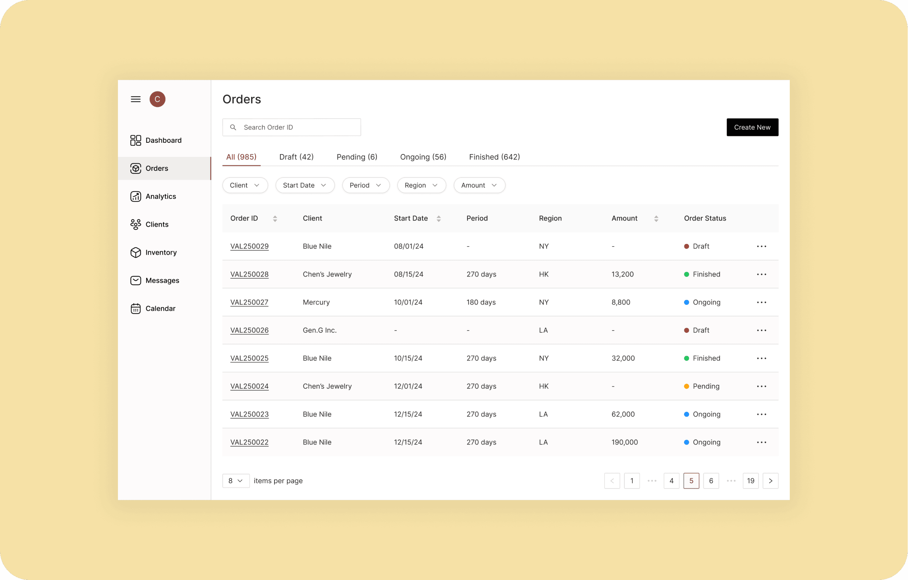The image size is (908, 580).
Task: Change items per page dropdown
Action: [x=236, y=481]
